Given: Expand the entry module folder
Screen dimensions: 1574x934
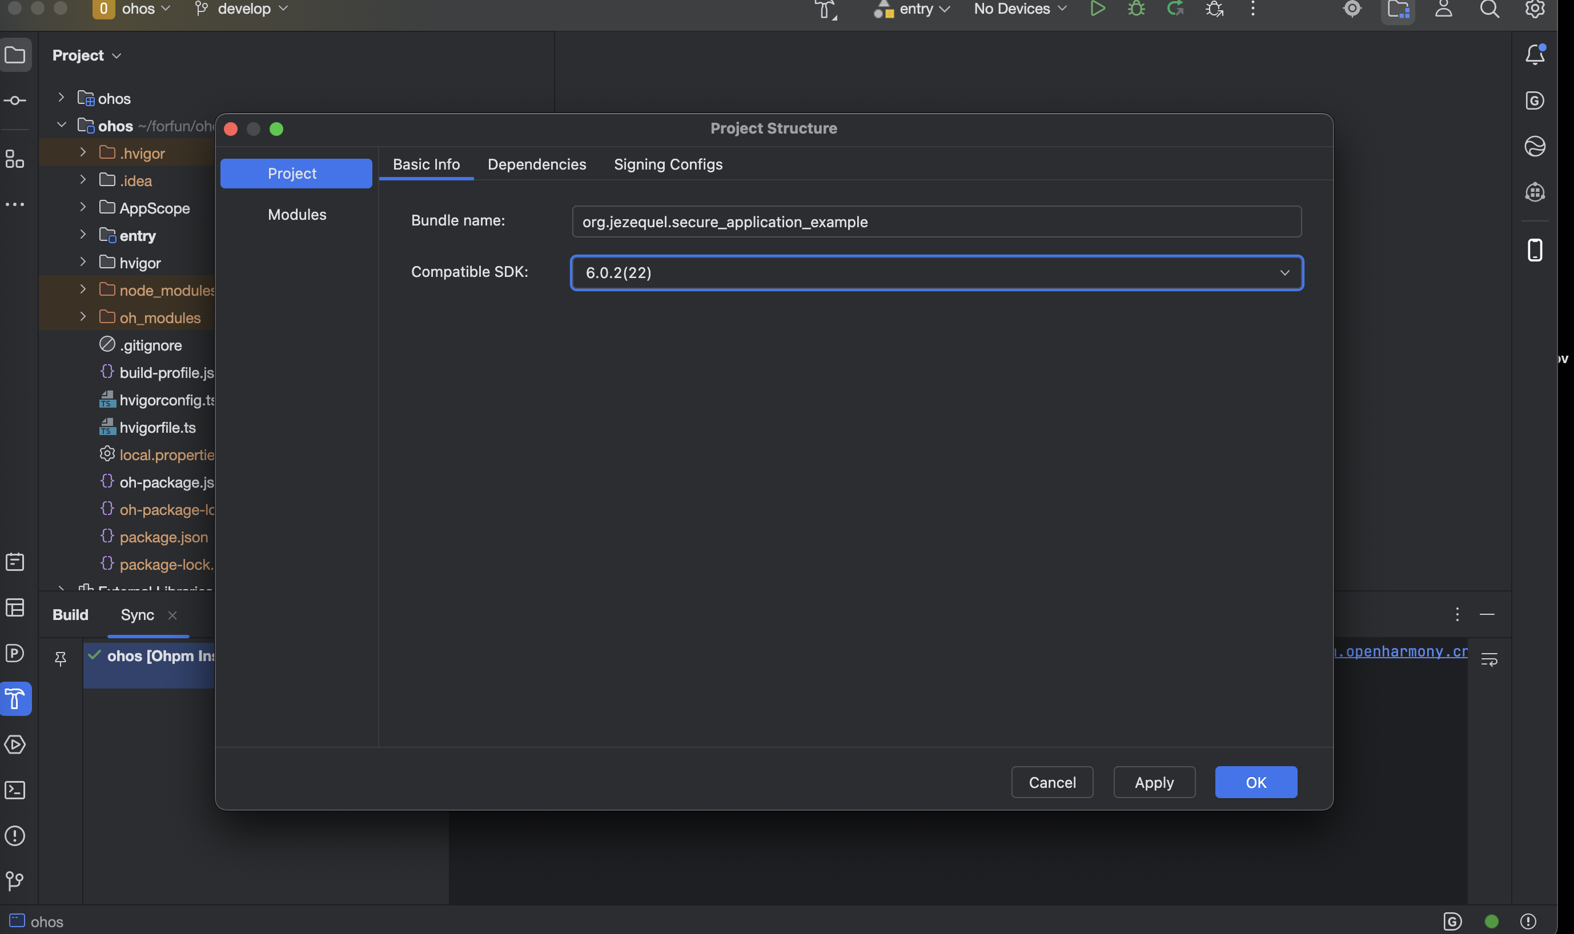Looking at the screenshot, I should [82, 235].
